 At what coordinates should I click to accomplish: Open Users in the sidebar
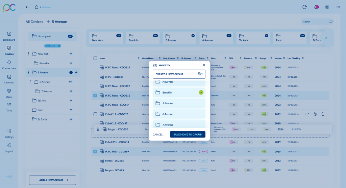pos(9,93)
